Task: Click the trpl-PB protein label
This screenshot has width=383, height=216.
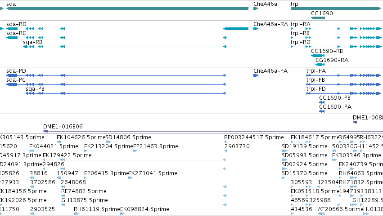Action: pyautogui.click(x=315, y=80)
